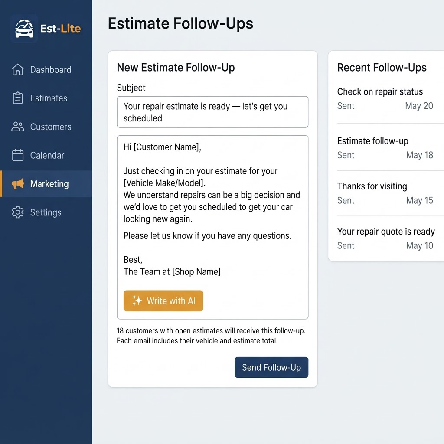Open the 'Estimate follow-up' entry
This screenshot has width=444, height=444.
click(372, 141)
